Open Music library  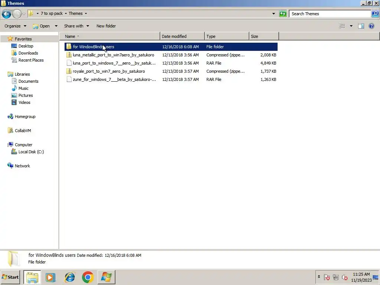pos(23,88)
